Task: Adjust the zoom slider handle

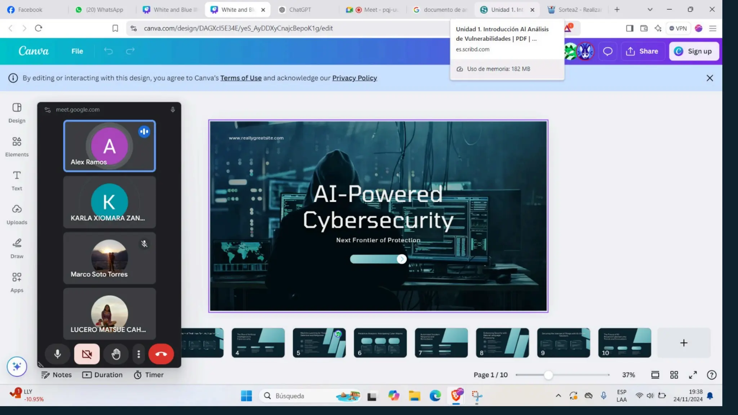Action: pos(548,375)
